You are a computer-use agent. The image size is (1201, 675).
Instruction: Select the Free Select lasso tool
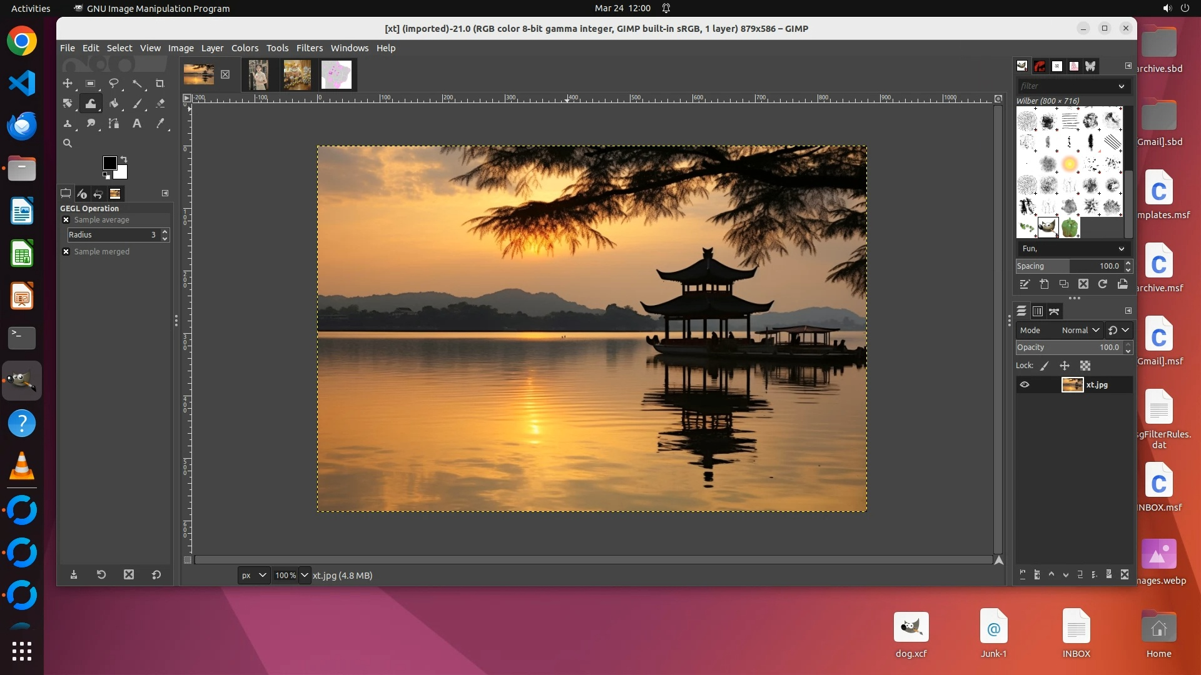[x=113, y=83]
